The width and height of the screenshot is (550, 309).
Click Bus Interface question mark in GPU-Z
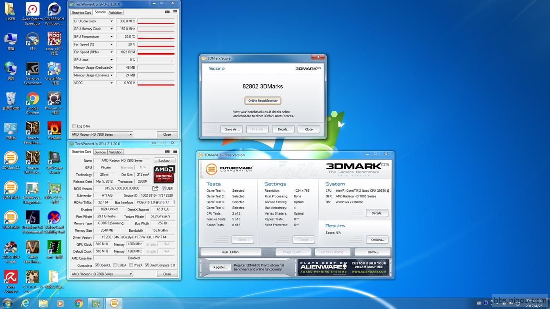174,202
